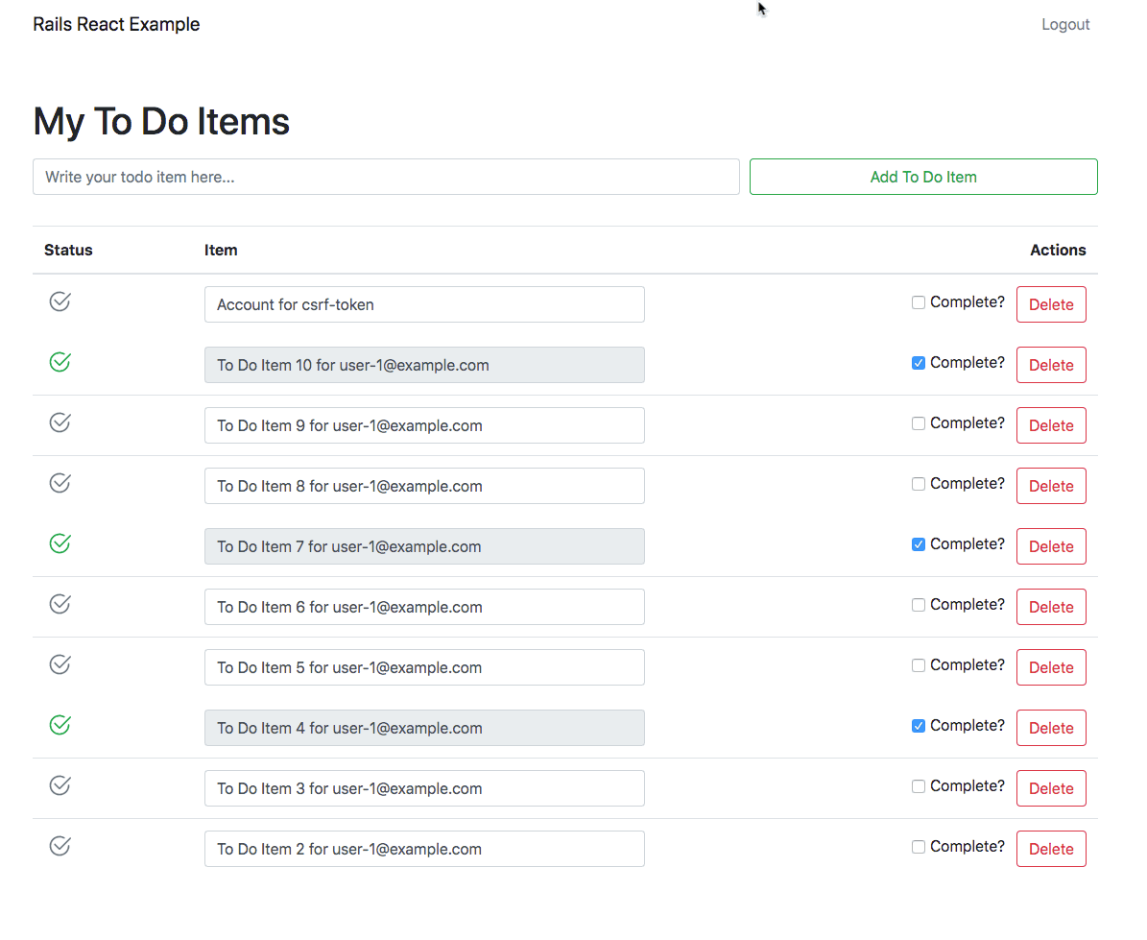1147x940 pixels.
Task: Focus the new todo item text field
Action: point(386,177)
